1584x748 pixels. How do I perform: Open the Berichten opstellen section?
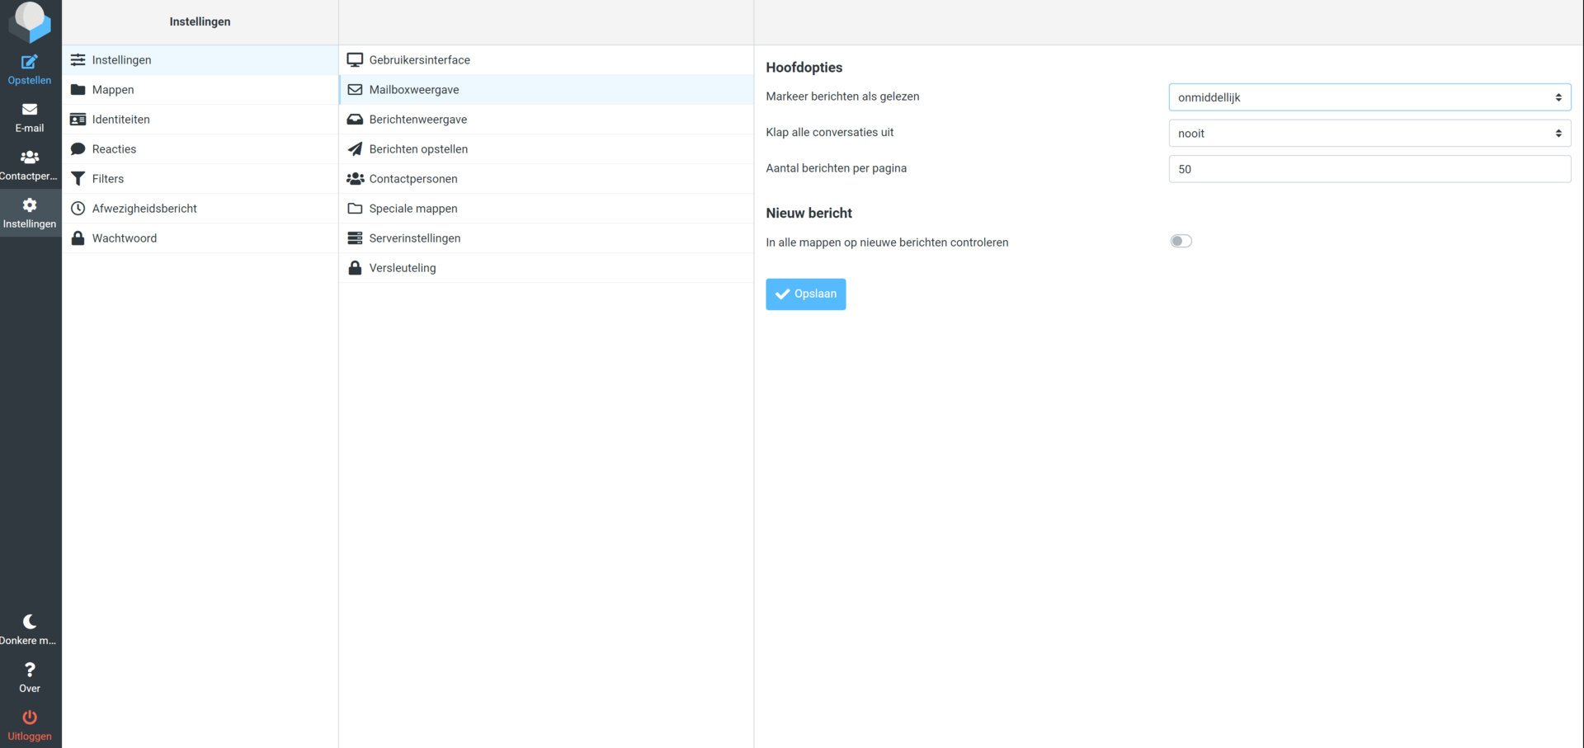click(x=546, y=149)
